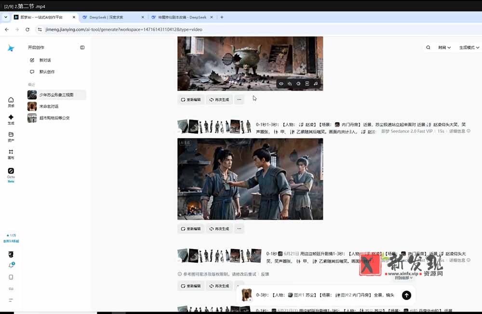Open the mobile app phone icon
Viewport: 482px width, 314px height.
(x=11, y=277)
